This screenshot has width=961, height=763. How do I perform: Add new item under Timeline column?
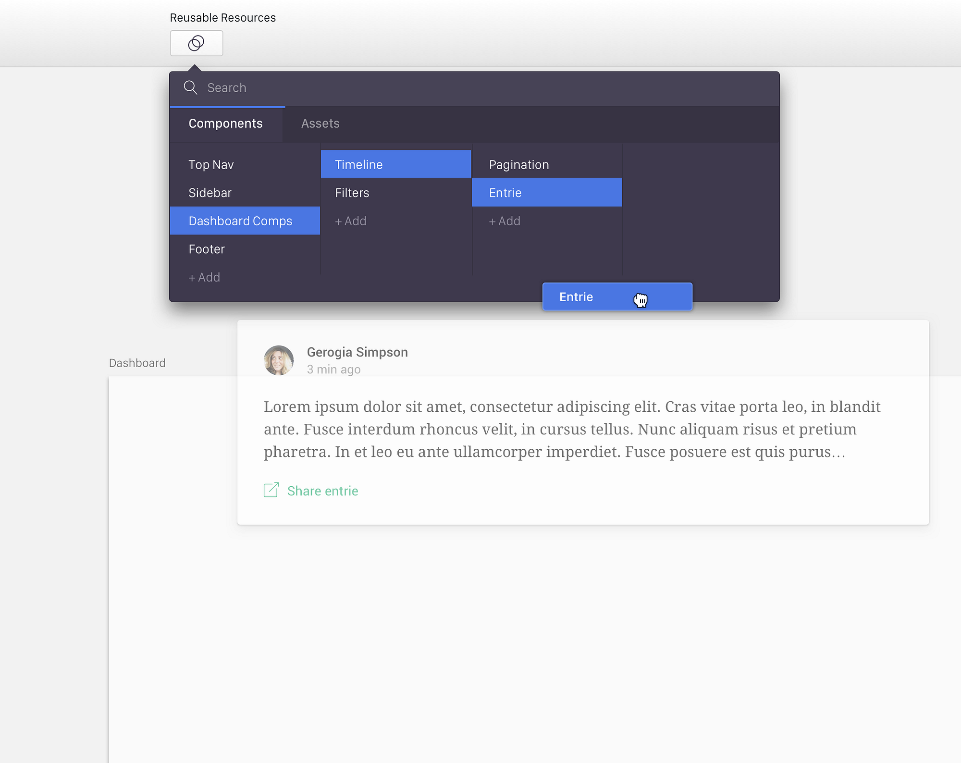[351, 221]
